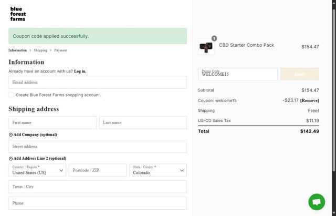Tick Create Blue Forest Farms shopping account

pyautogui.click(x=11, y=95)
